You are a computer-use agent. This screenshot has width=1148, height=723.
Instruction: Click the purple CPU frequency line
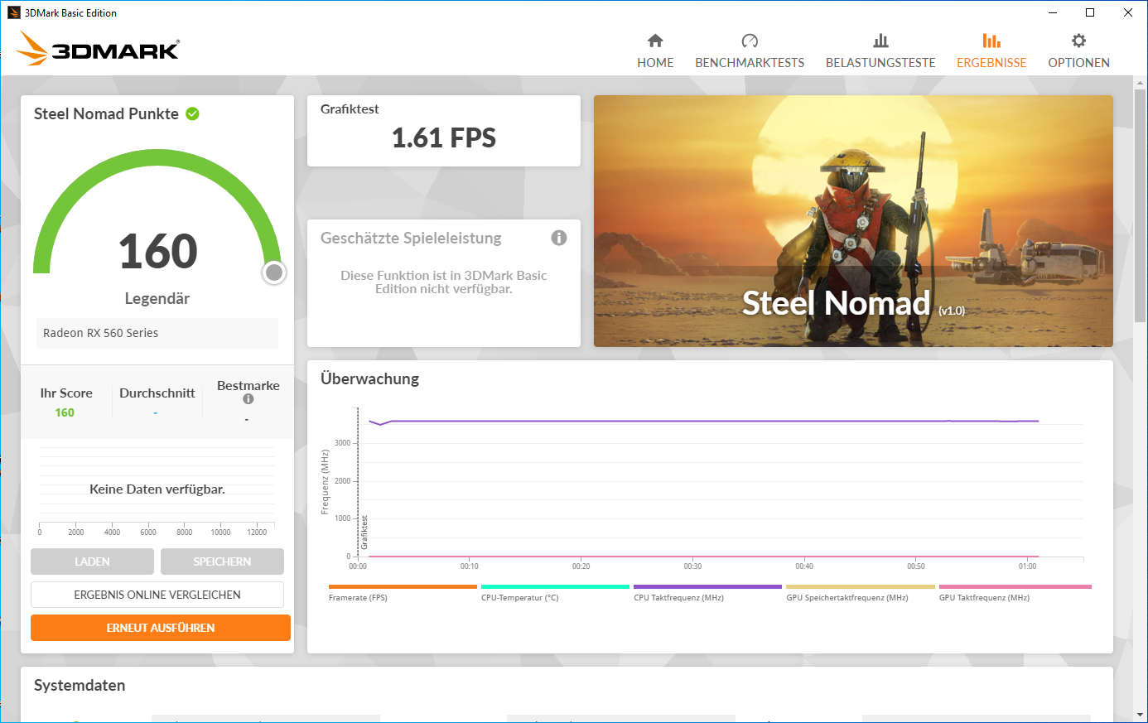click(704, 421)
